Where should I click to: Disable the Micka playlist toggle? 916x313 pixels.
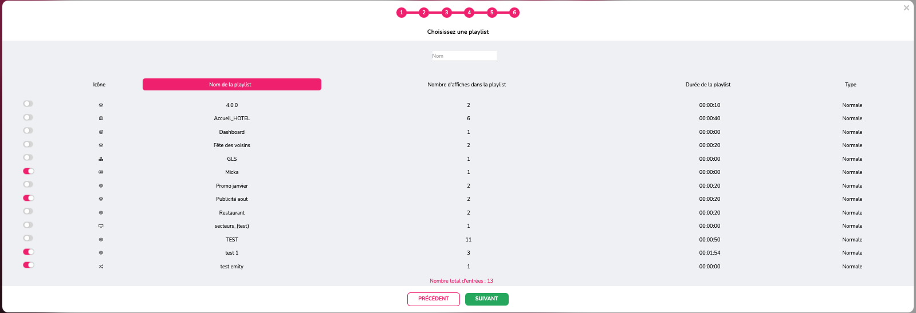pos(29,171)
